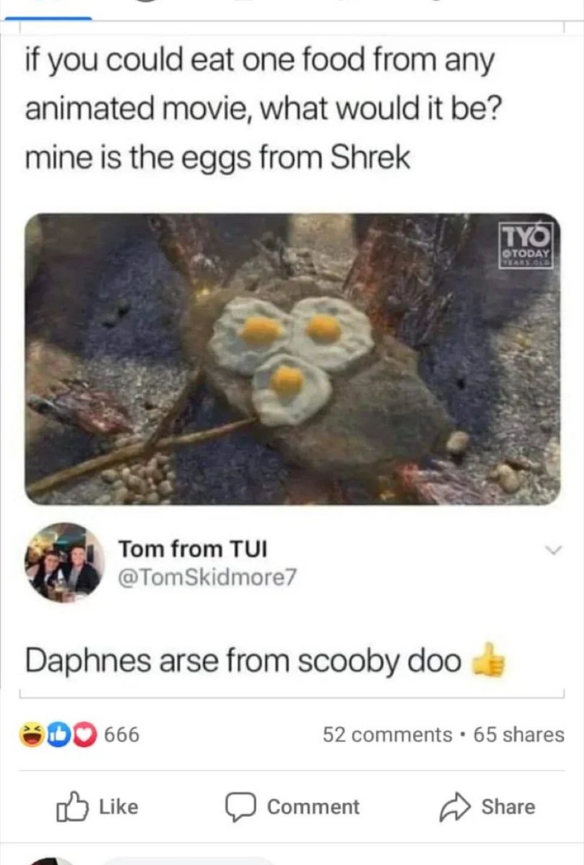
Task: Click the Like thumbs-up icon
Action: click(71, 806)
